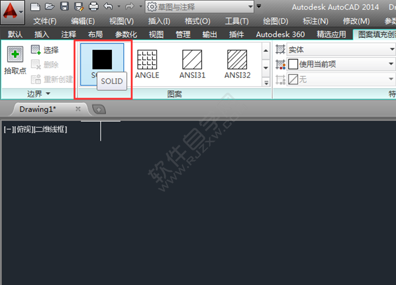Open the 格式(O) menu
The image size is (396, 285).
coord(197,21)
